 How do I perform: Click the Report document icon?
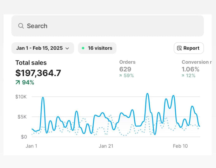179,48
